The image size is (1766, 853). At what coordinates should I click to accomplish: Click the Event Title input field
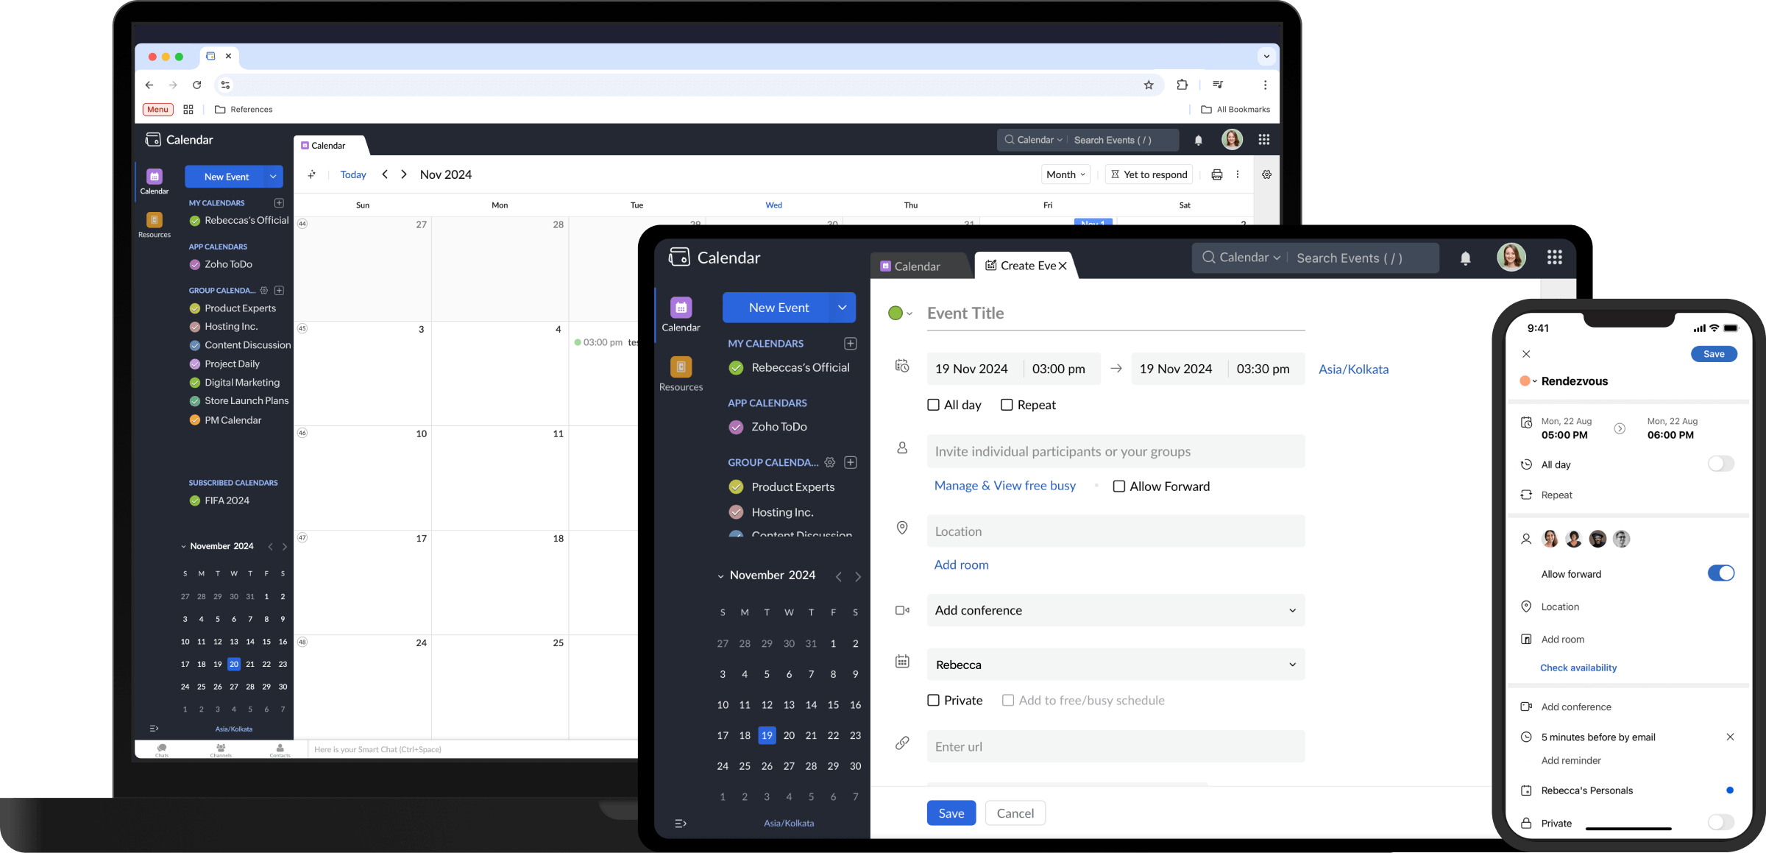[1115, 314]
